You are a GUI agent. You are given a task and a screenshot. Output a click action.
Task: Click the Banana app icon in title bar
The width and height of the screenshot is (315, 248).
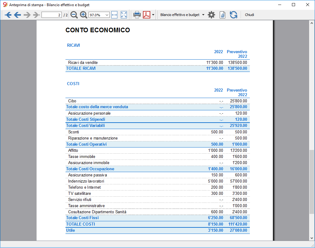[x=5, y=5]
